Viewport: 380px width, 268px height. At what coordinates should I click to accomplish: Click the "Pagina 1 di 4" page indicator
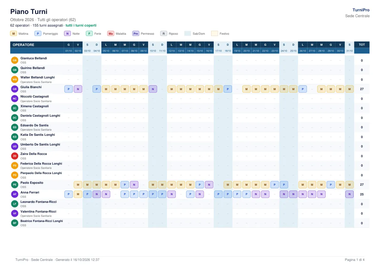(355, 260)
